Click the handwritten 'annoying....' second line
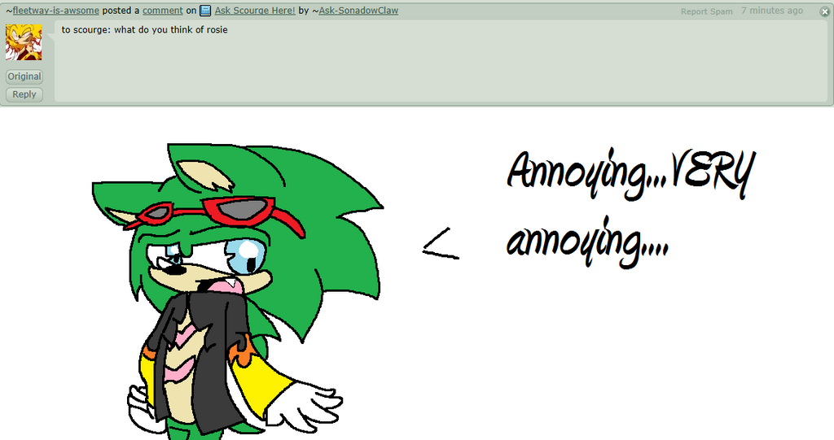834x440 pixels. click(586, 243)
